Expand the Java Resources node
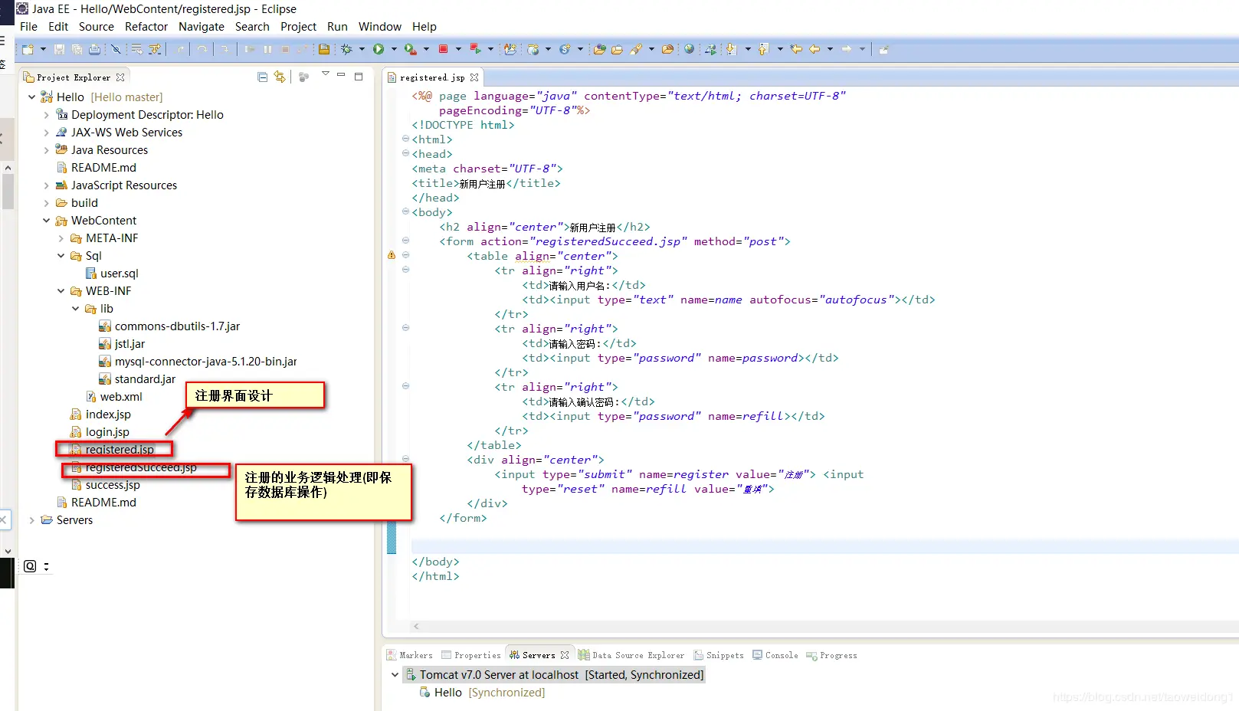Image resolution: width=1239 pixels, height=711 pixels. (x=46, y=150)
